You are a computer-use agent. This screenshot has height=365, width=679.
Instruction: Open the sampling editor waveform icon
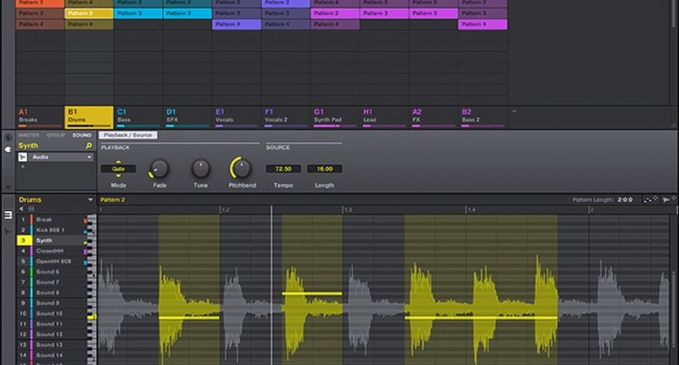[x=8, y=232]
